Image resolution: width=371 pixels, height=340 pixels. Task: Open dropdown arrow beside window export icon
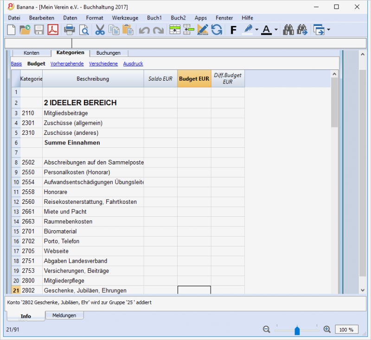(x=328, y=30)
